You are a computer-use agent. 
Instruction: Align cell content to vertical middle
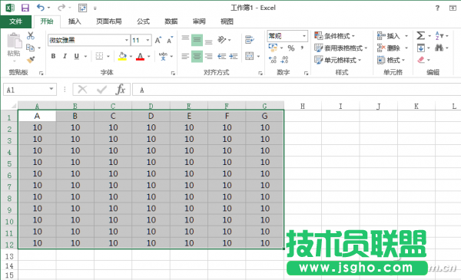tap(197, 40)
